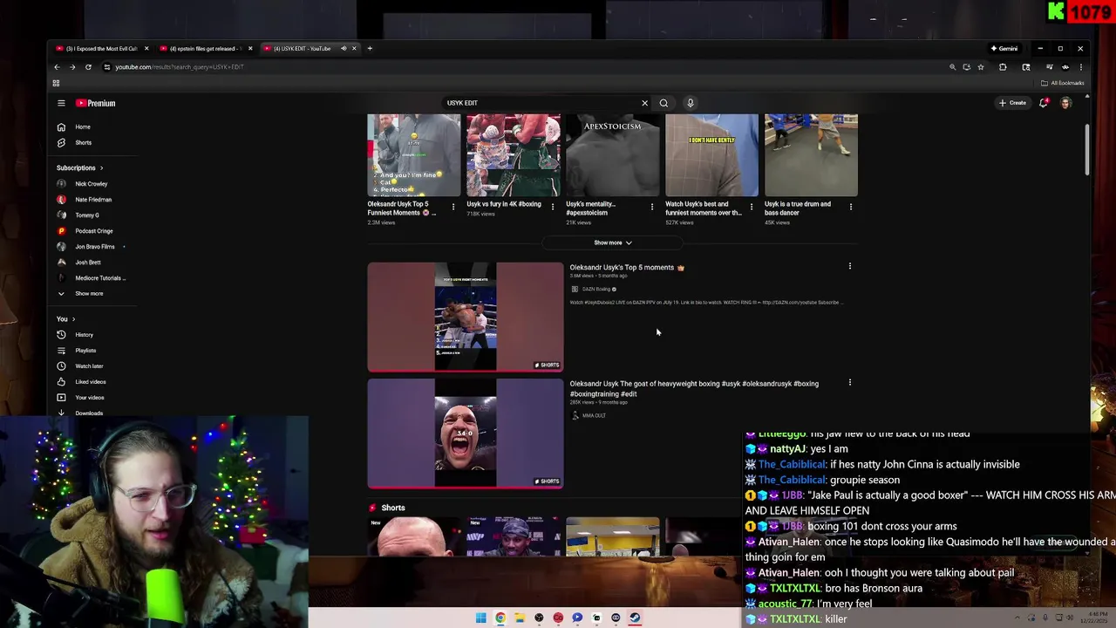Open Podcast Cringe subscription channel
The width and height of the screenshot is (1116, 628).
pyautogui.click(x=93, y=231)
